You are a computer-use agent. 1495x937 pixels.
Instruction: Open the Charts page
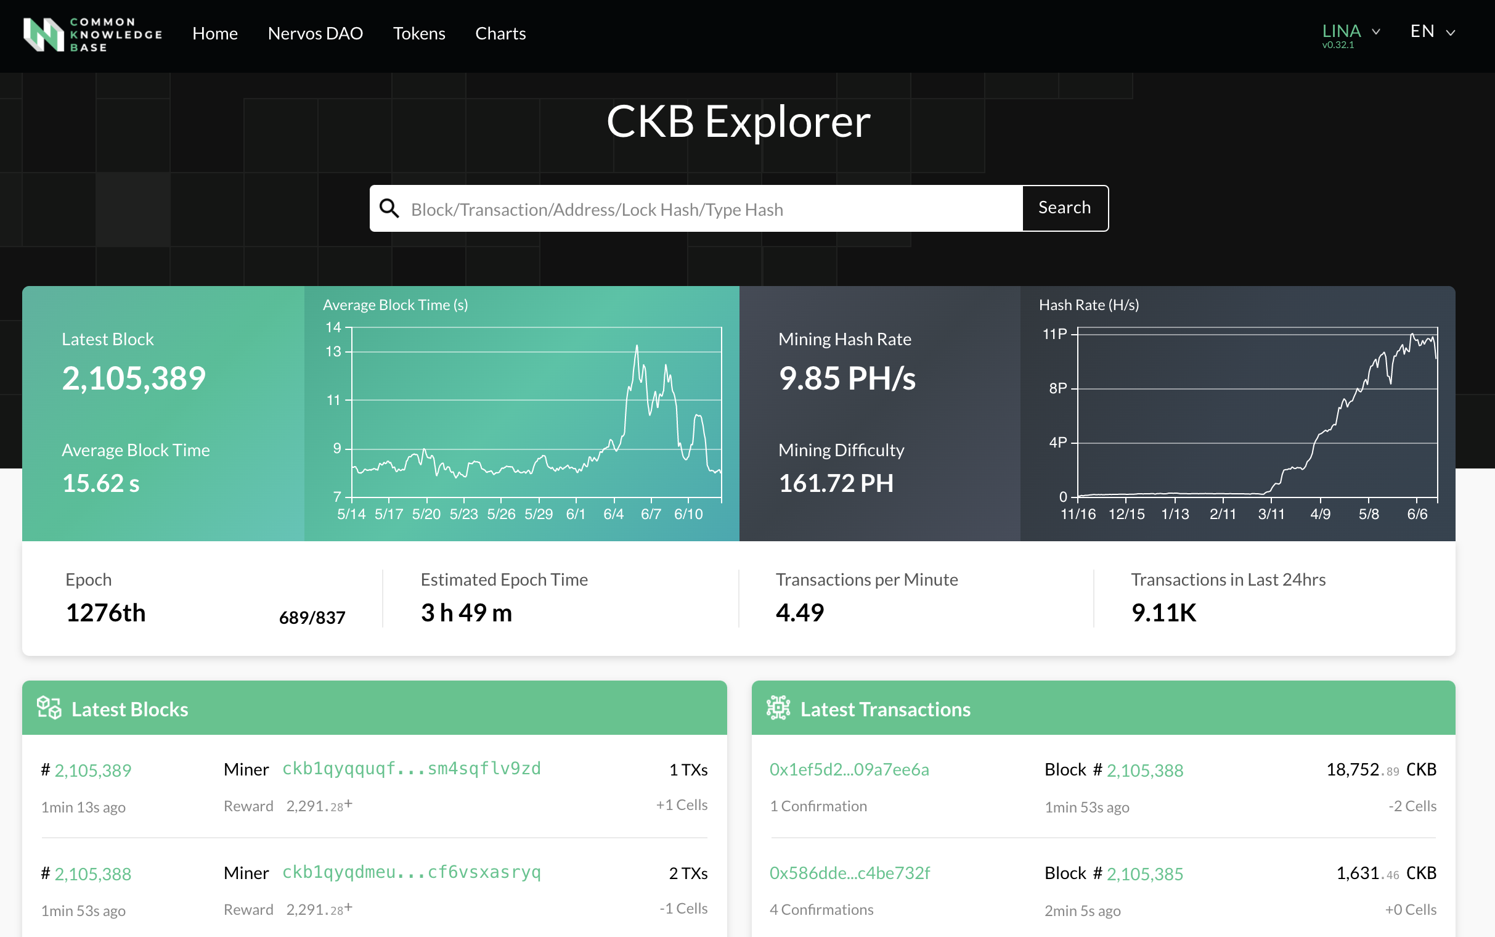(500, 33)
